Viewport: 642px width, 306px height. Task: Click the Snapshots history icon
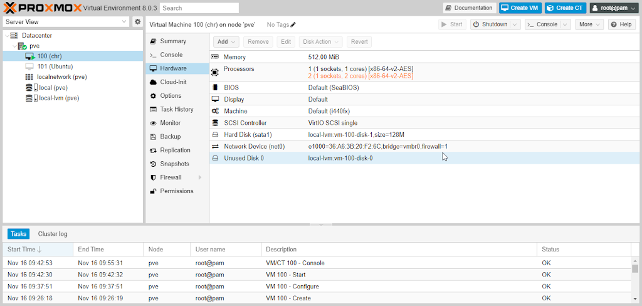pos(153,164)
